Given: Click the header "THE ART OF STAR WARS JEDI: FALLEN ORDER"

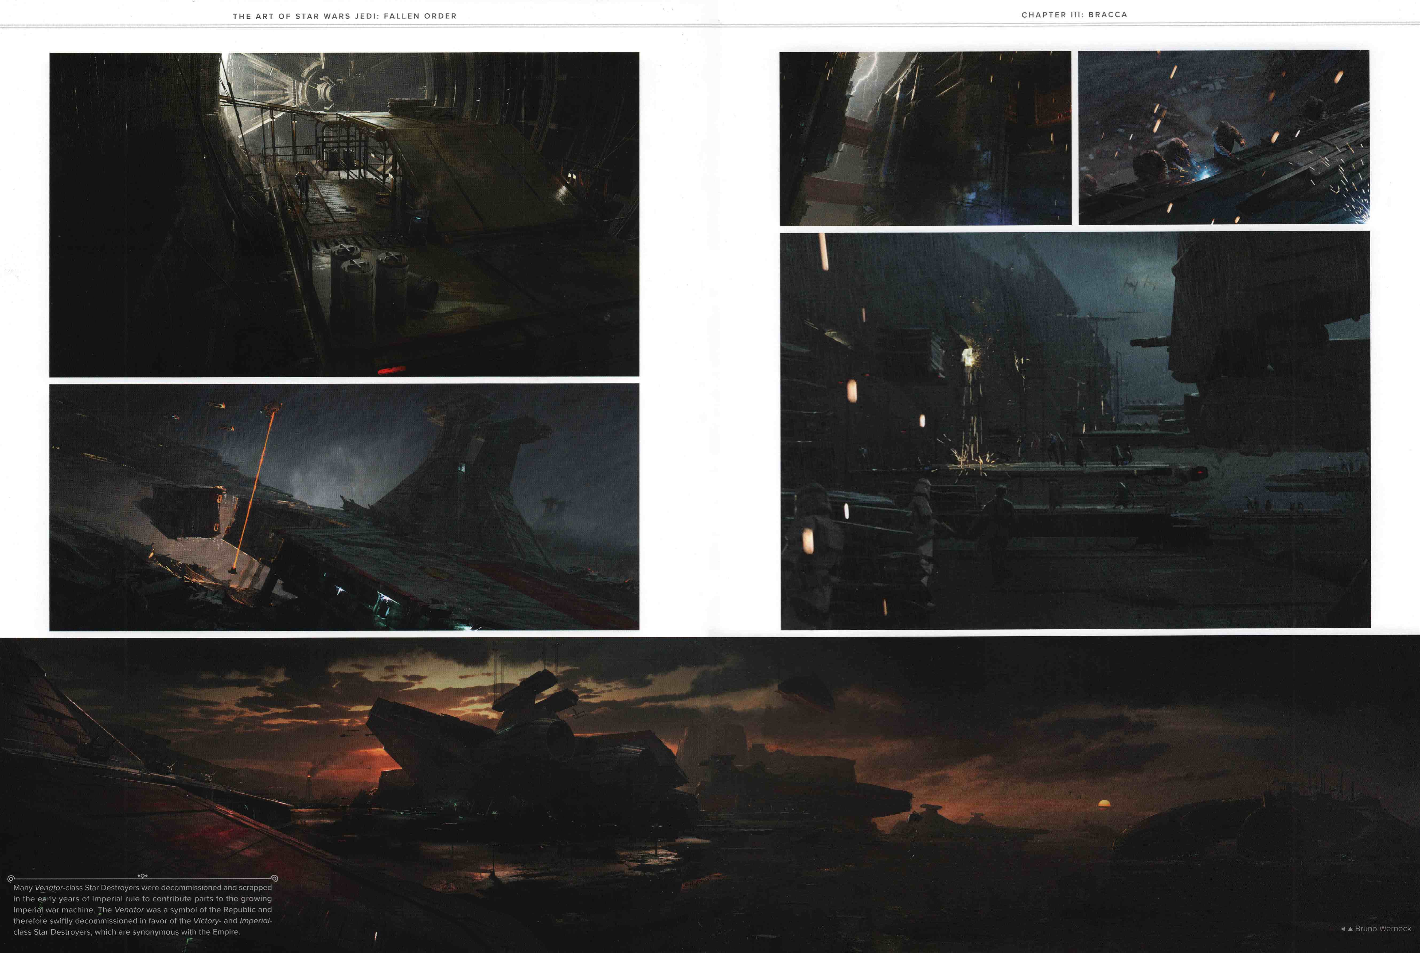Looking at the screenshot, I should point(345,16).
